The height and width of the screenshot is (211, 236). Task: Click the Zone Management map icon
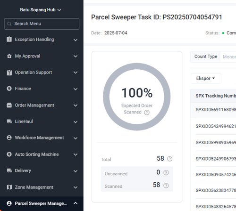click(9, 187)
